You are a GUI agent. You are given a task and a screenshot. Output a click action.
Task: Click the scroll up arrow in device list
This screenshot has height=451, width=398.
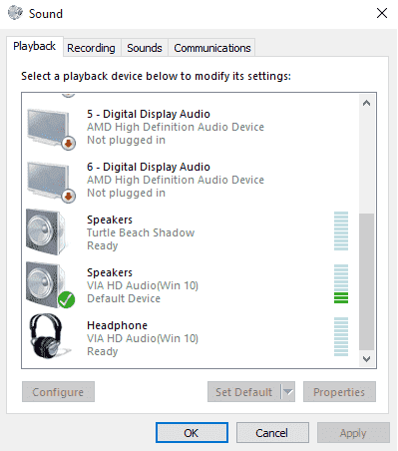click(x=367, y=103)
